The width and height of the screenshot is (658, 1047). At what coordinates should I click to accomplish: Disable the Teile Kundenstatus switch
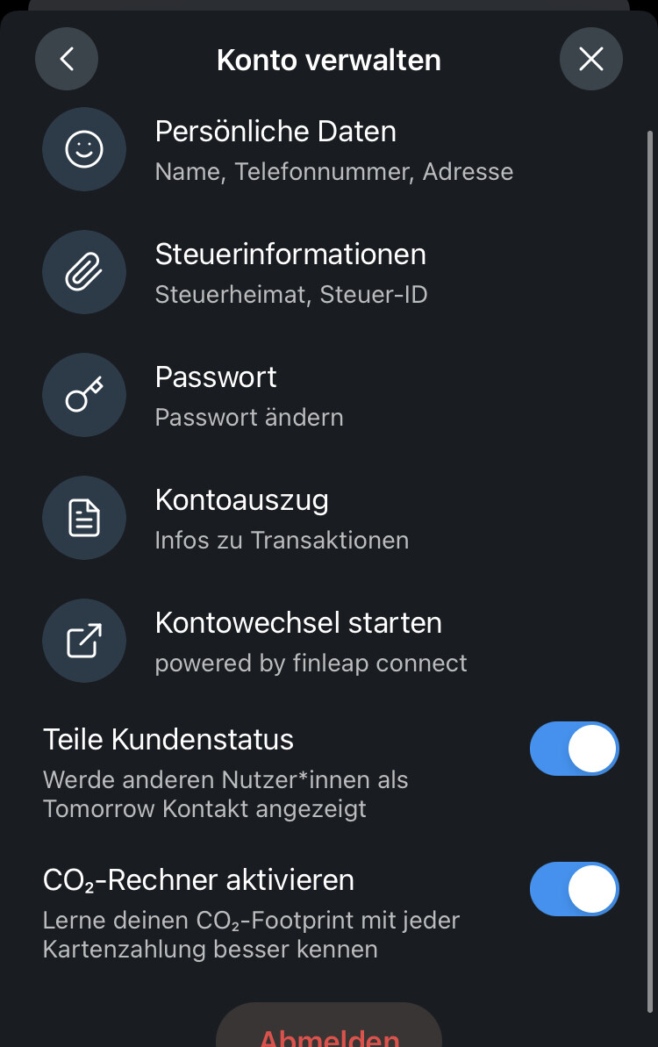(575, 749)
